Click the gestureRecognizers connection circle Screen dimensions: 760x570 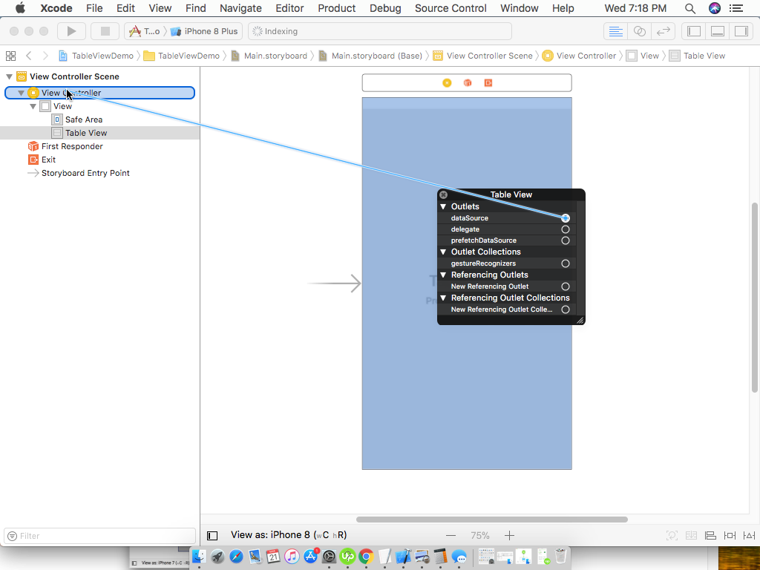tap(565, 263)
